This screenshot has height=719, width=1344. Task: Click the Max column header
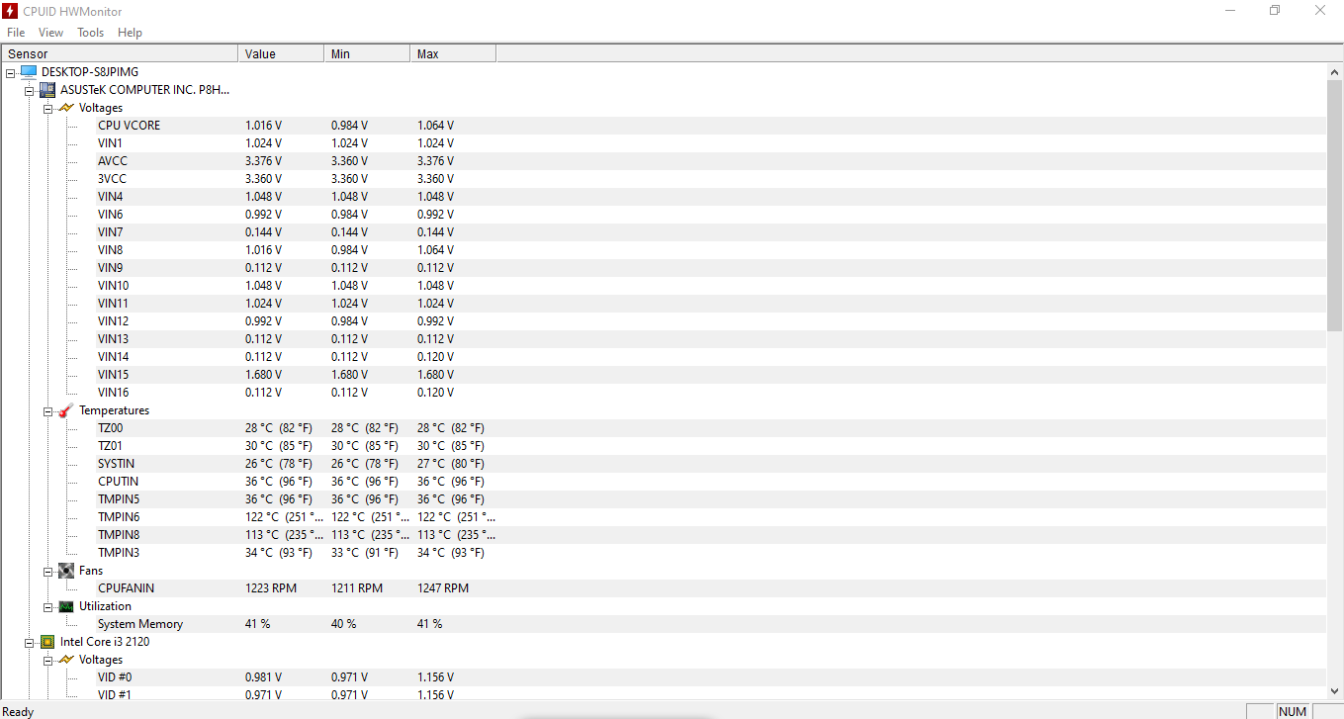click(x=453, y=53)
